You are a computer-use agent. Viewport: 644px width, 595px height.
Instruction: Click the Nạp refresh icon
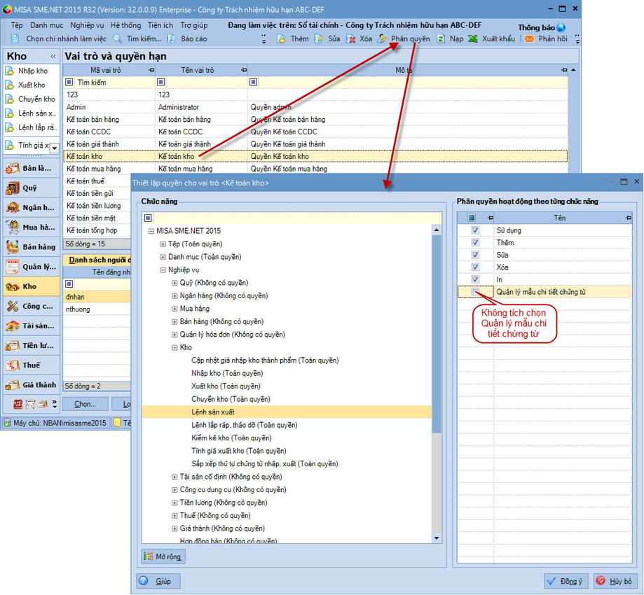click(x=441, y=39)
